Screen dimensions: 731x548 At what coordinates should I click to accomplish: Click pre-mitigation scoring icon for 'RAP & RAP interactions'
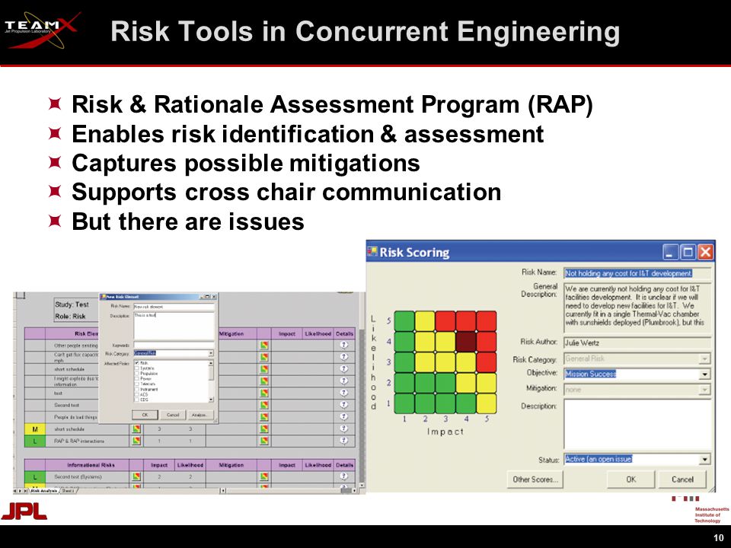pos(136,441)
